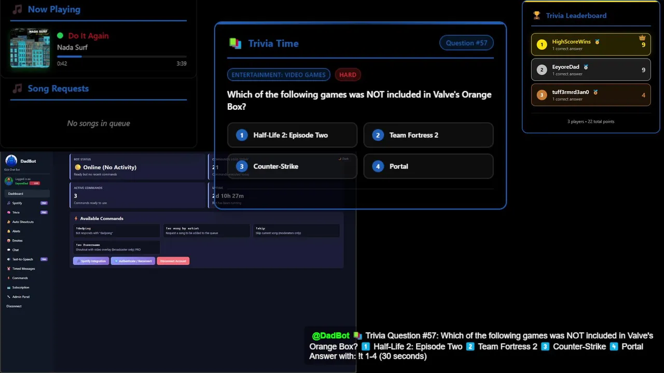
Task: Click the red LIVE badge
Action: (35, 183)
